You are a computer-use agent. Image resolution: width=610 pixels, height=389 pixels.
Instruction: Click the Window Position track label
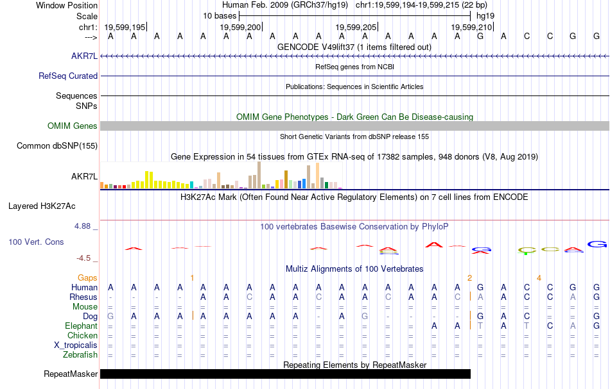[x=67, y=5]
